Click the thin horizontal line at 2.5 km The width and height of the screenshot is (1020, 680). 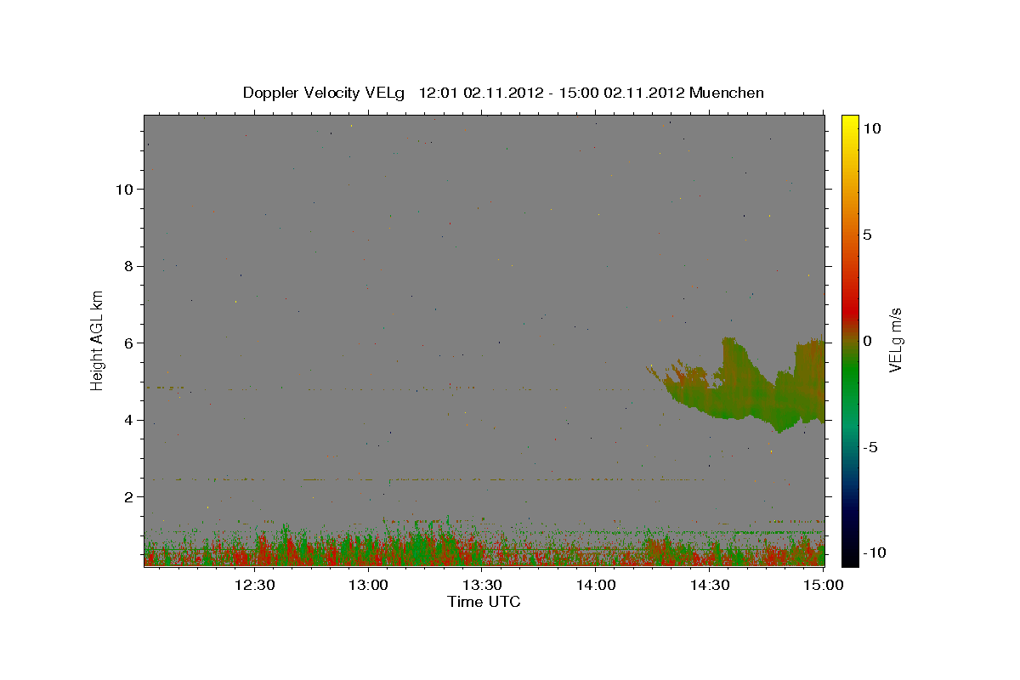coord(425,479)
